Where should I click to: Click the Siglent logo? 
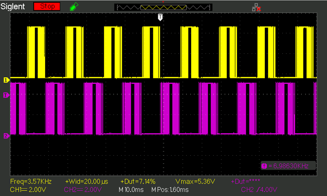coord(13,6)
